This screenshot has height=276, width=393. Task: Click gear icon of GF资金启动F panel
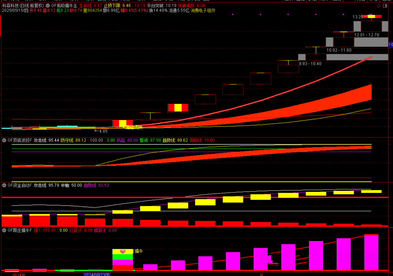tap(4, 185)
